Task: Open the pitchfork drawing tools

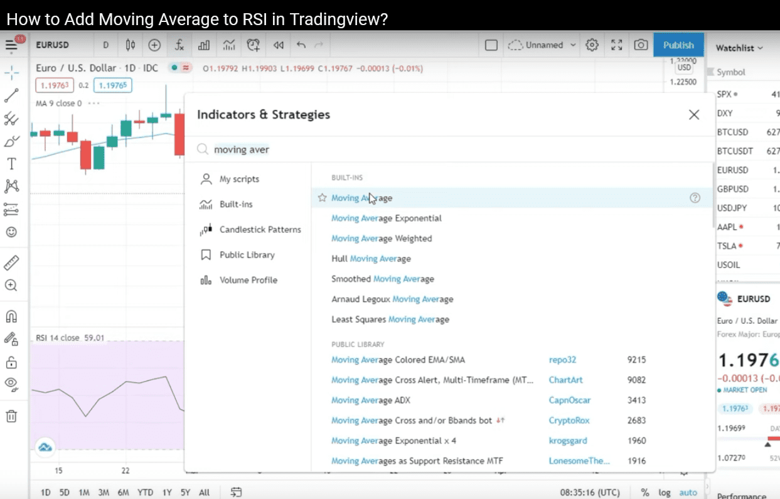Action: [x=11, y=119]
